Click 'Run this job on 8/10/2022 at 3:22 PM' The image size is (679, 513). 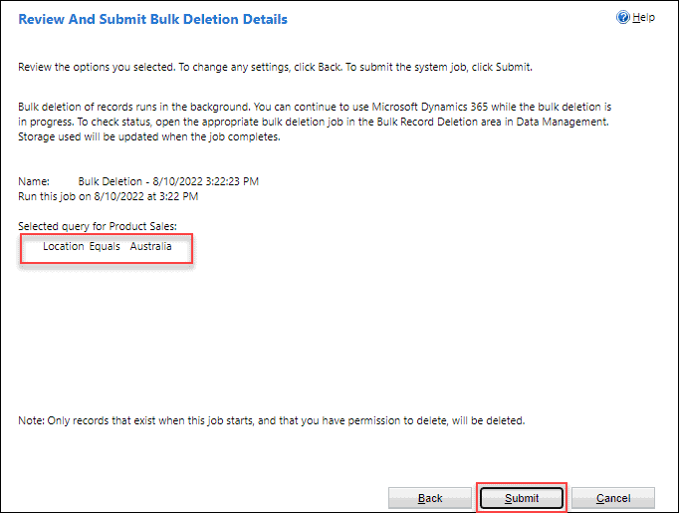tap(109, 196)
